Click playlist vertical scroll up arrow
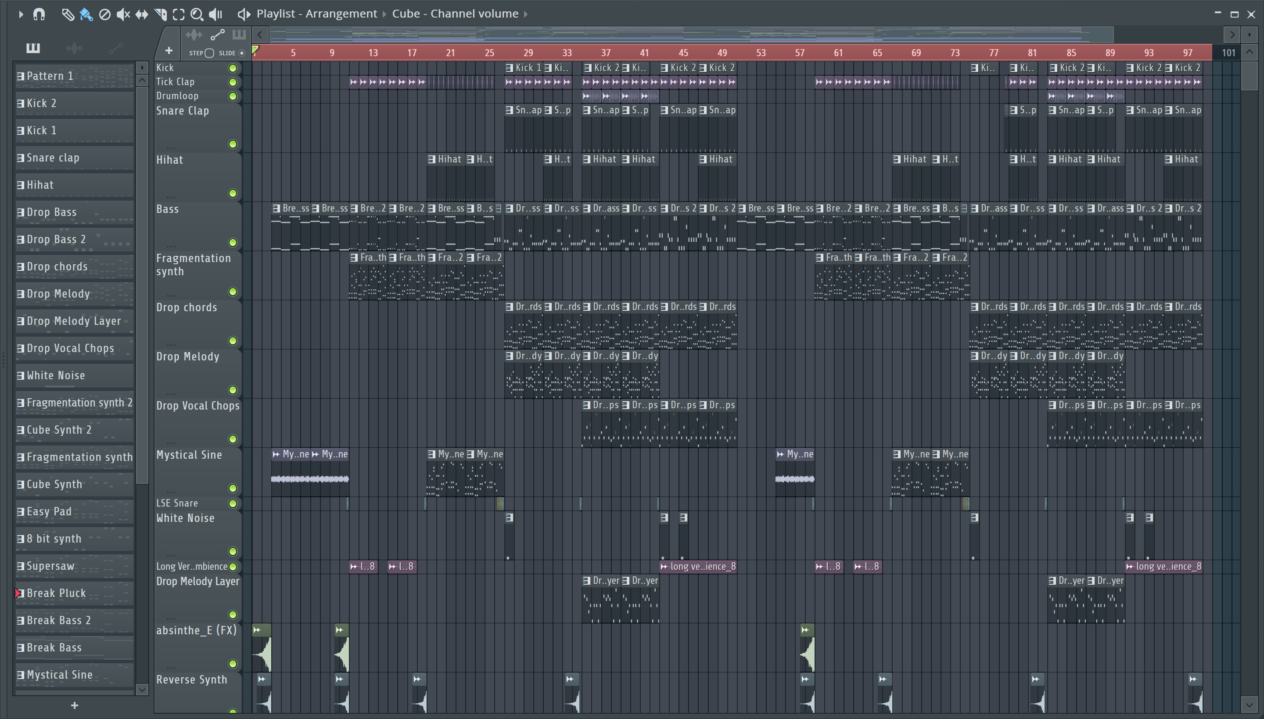This screenshot has width=1264, height=719. [1249, 52]
